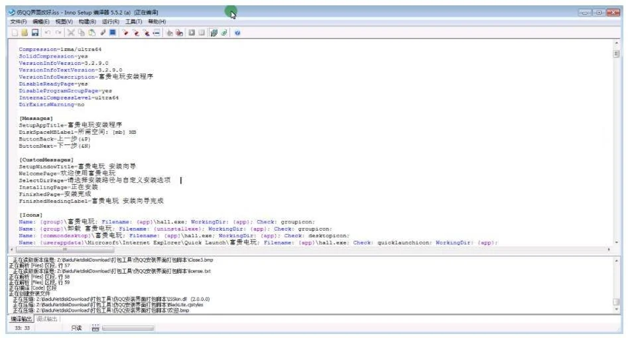Click the editor's horizontal scrollbar
This screenshot has width=628, height=338.
(x=312, y=249)
